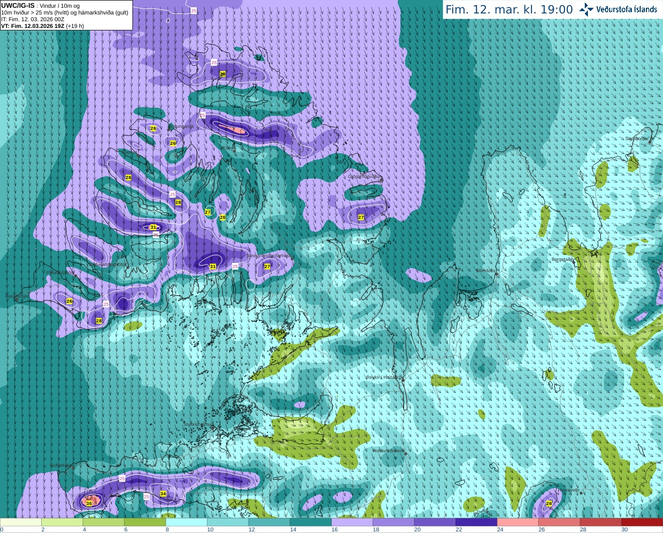Click the 'Hveravellir' place label
663x533 pixels.
coord(569,490)
